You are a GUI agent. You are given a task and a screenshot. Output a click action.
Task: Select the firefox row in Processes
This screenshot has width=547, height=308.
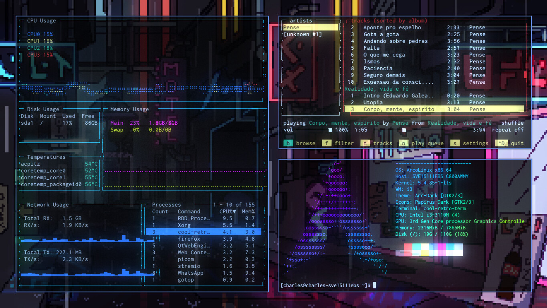tap(189, 239)
